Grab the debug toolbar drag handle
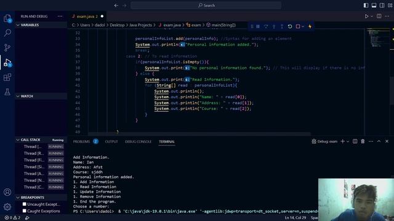Screen dimensions: 394x221 click(x=252, y=26)
